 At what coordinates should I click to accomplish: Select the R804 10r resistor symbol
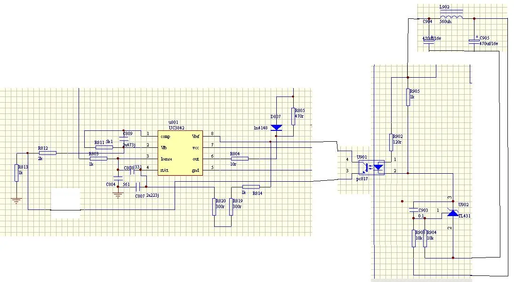point(240,159)
